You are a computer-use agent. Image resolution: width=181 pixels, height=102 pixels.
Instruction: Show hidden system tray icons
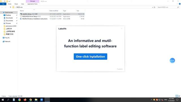pyautogui.click(x=151, y=100)
